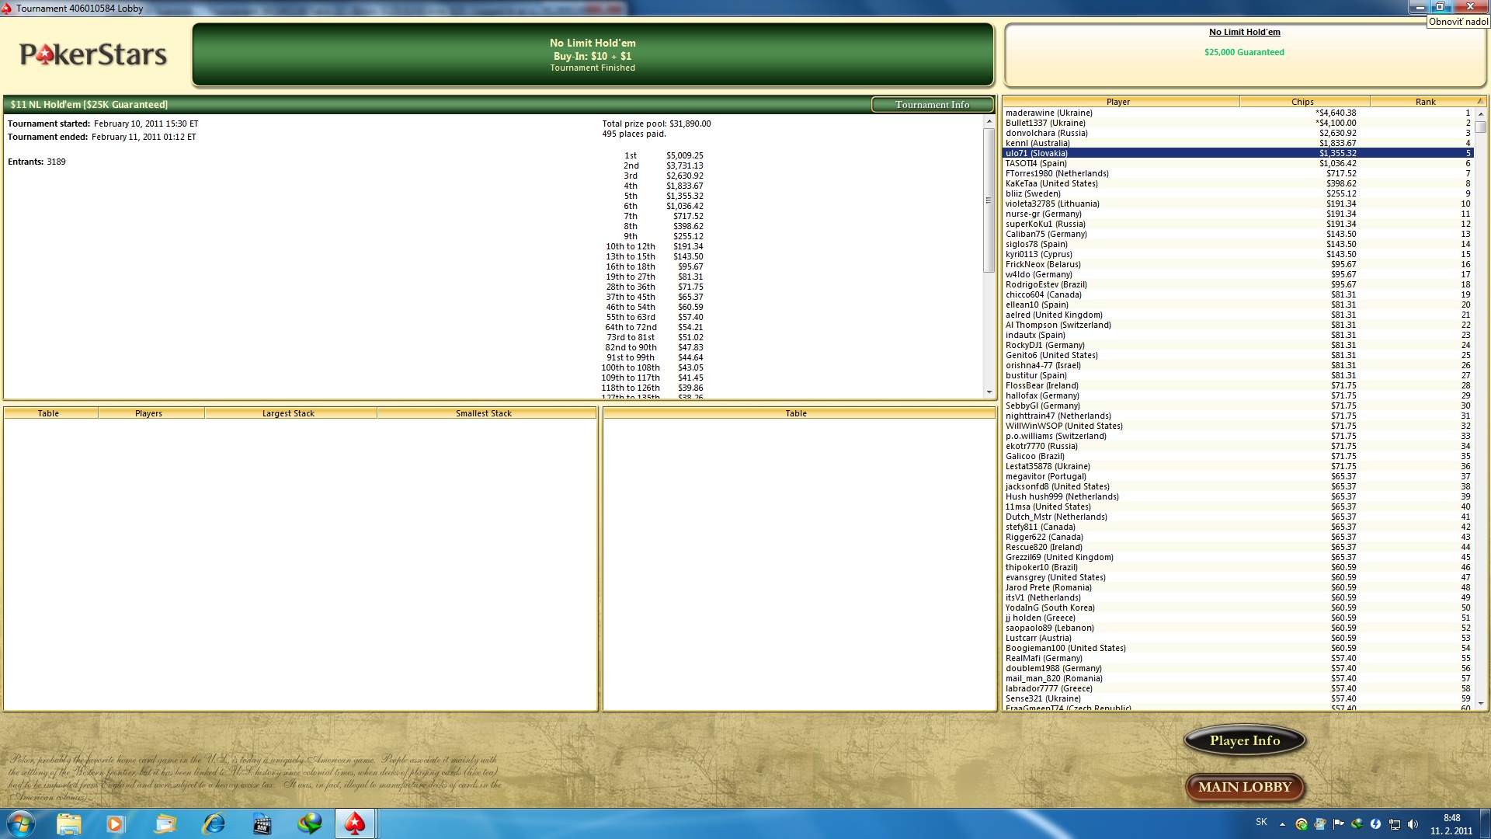
Task: Open the Player Info button
Action: coord(1245,740)
